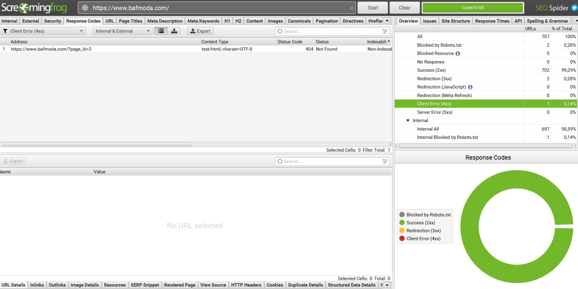
Task: Click the upper Export button
Action: (200, 31)
